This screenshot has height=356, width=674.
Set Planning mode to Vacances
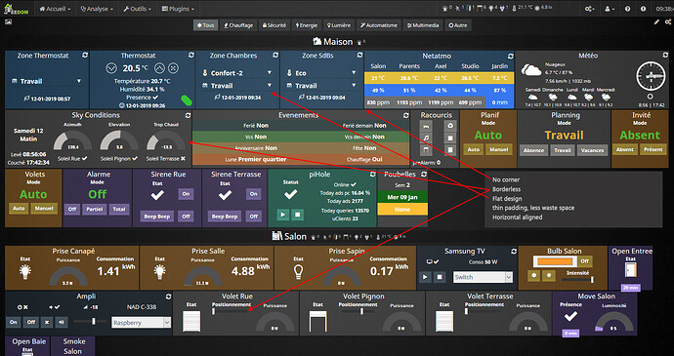coord(592,150)
